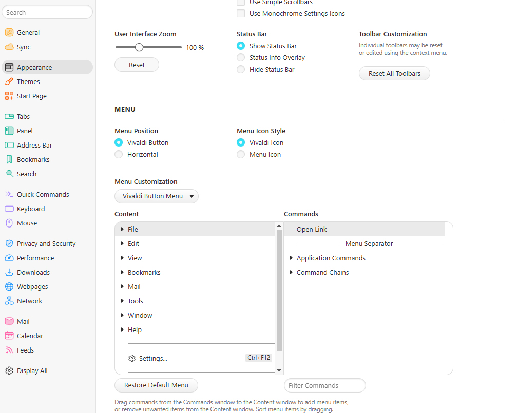This screenshot has height=413, width=518.
Task: Expand Application Commands in Commands panel
Action: [x=331, y=258]
